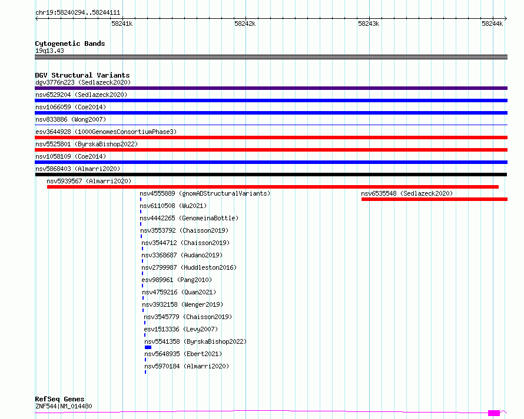Click the 58242k ruler tick label
Image resolution: width=524 pixels, height=419 pixels.
(245, 24)
